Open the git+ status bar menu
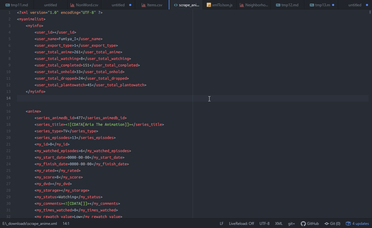Image resolution: width=372 pixels, height=228 pixels. click(291, 224)
